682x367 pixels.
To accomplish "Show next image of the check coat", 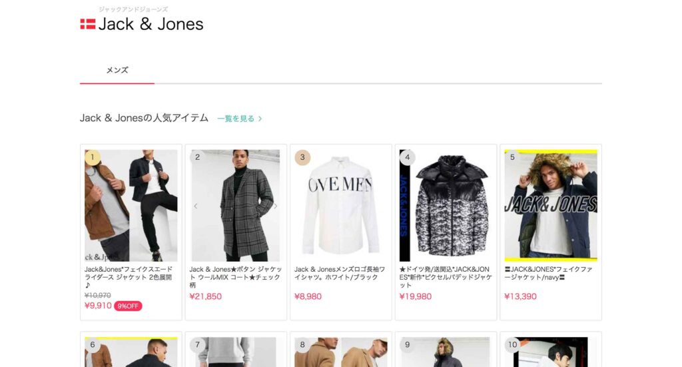I will coord(275,206).
